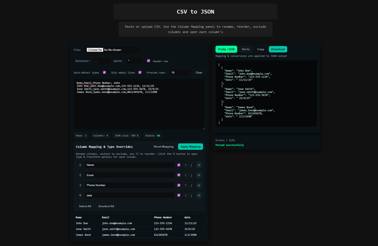Open the Delimiter selector
The image size is (378, 246).
102,61
